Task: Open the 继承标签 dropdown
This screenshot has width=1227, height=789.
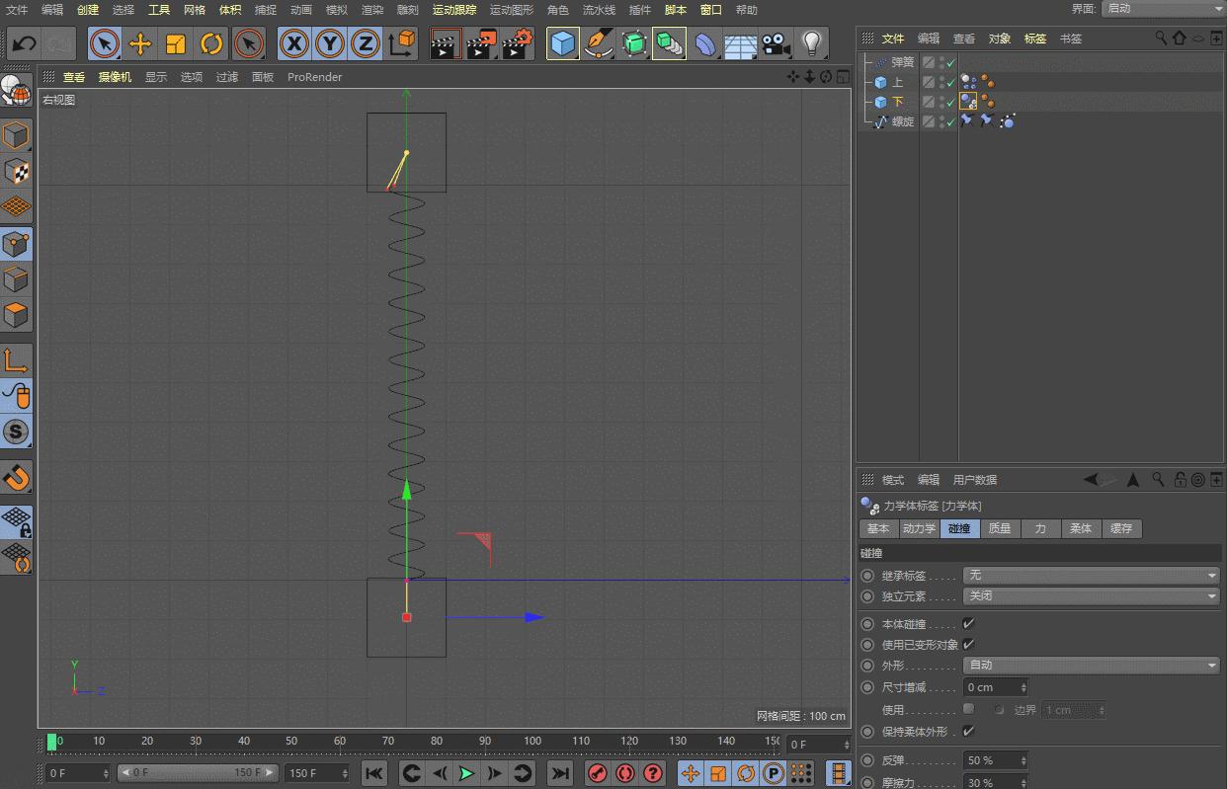Action: pyautogui.click(x=1091, y=575)
